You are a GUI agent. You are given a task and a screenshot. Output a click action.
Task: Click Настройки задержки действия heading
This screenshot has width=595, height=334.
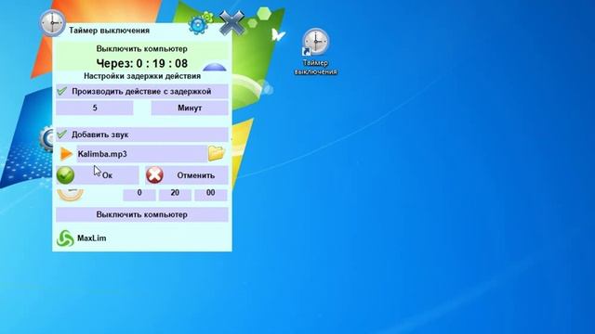point(142,76)
